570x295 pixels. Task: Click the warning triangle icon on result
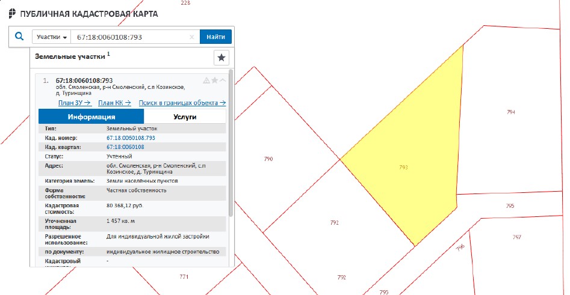click(x=206, y=81)
